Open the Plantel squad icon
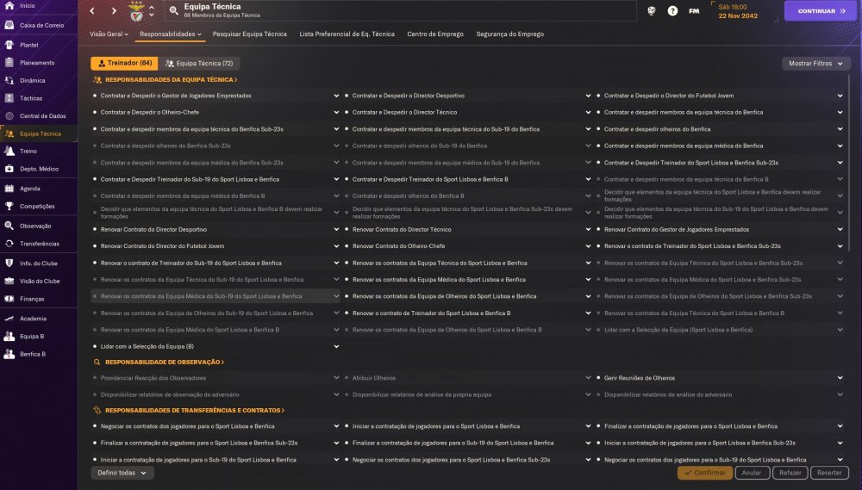Viewport: 862px width, 490px height. coord(9,45)
